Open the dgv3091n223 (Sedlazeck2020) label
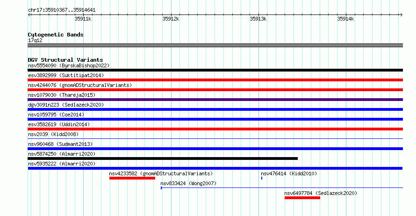 (66, 105)
